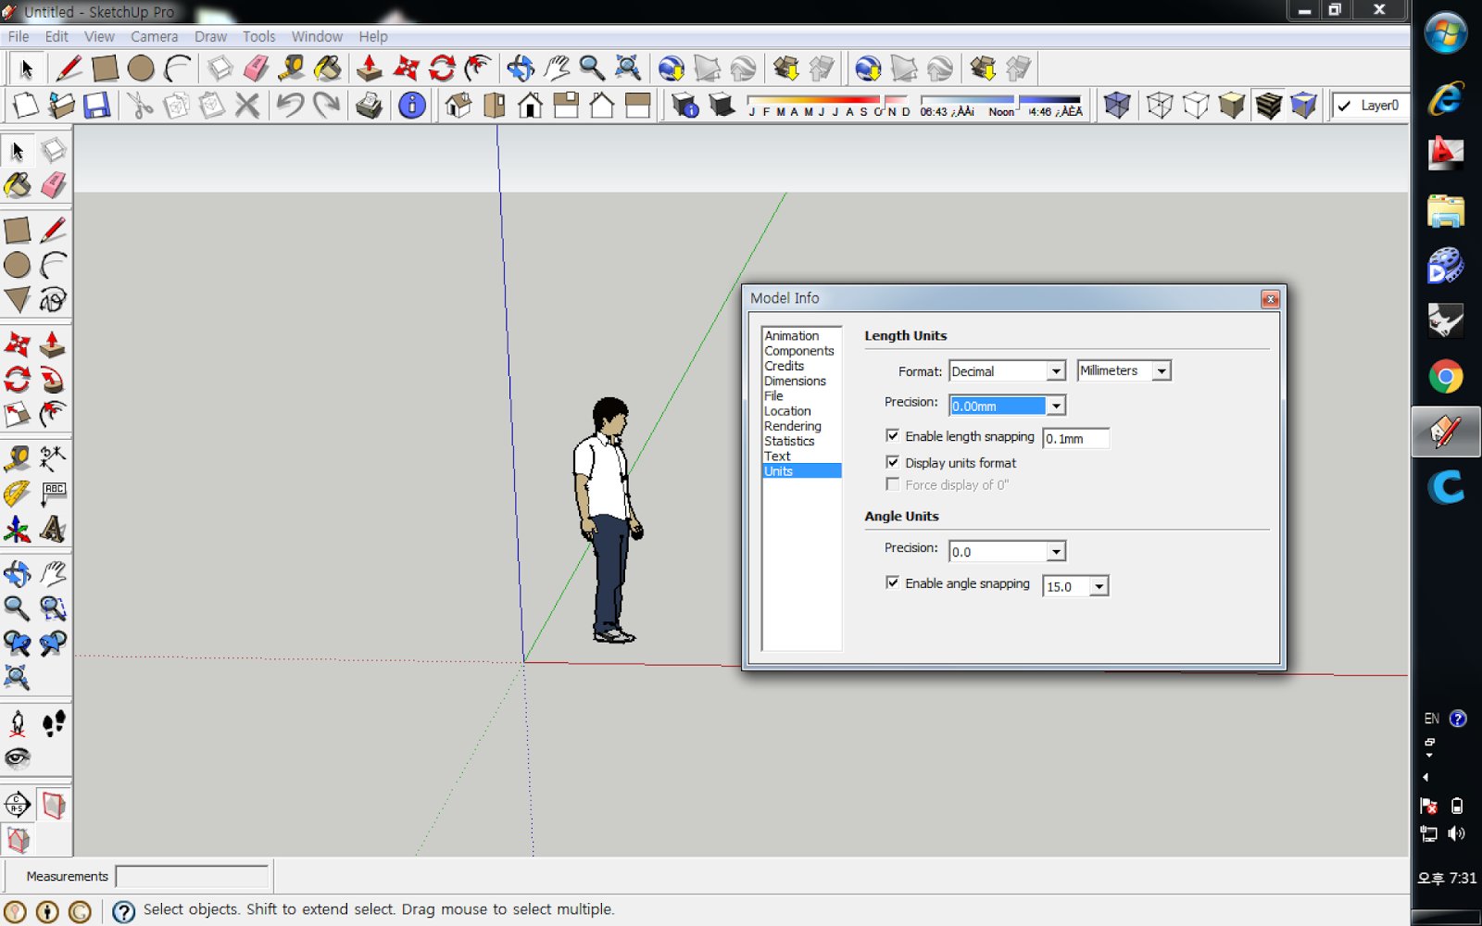Open the Millimeters unit dropdown

[1162, 370]
